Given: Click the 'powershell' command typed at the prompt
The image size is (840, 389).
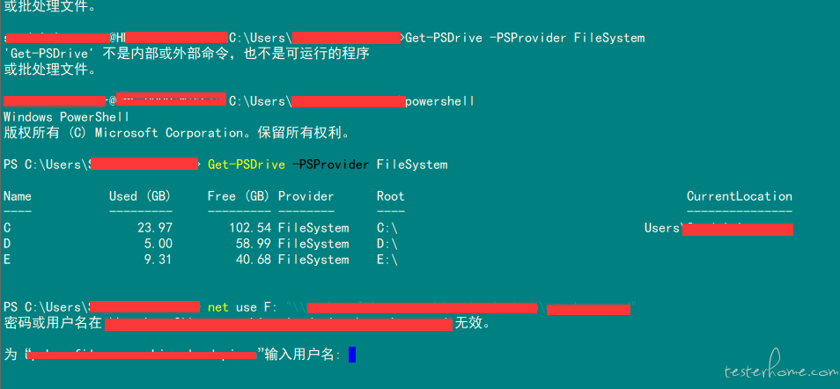Looking at the screenshot, I should pyautogui.click(x=440, y=101).
